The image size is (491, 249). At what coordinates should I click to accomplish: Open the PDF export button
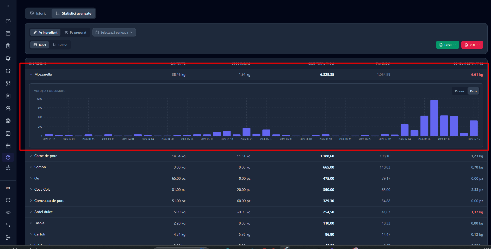coord(472,45)
